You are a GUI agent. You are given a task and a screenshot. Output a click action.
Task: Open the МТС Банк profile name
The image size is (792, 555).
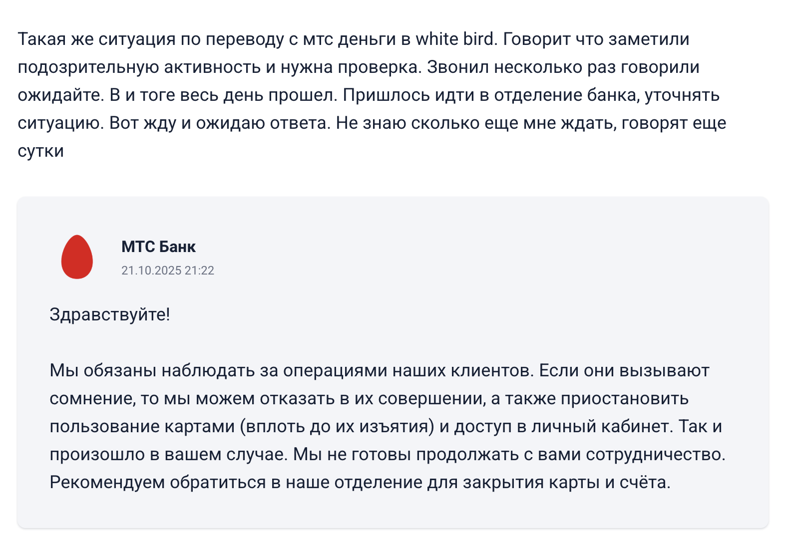click(x=158, y=247)
